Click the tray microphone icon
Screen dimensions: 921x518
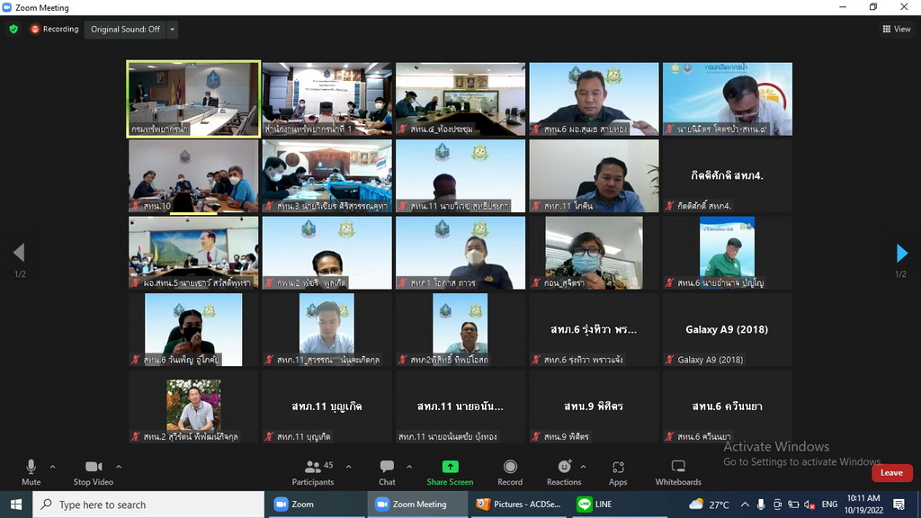pyautogui.click(x=761, y=505)
